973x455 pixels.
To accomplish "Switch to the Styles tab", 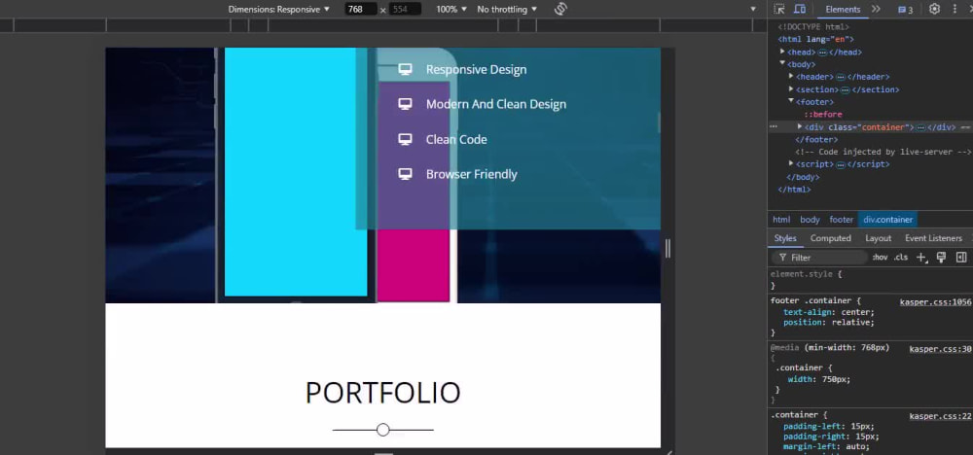I will [x=785, y=238].
